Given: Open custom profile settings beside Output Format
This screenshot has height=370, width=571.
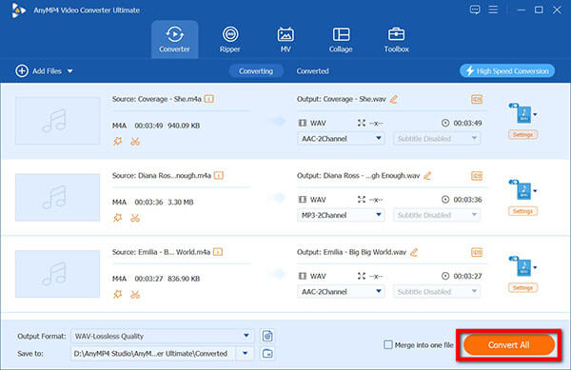Looking at the screenshot, I should 267,336.
